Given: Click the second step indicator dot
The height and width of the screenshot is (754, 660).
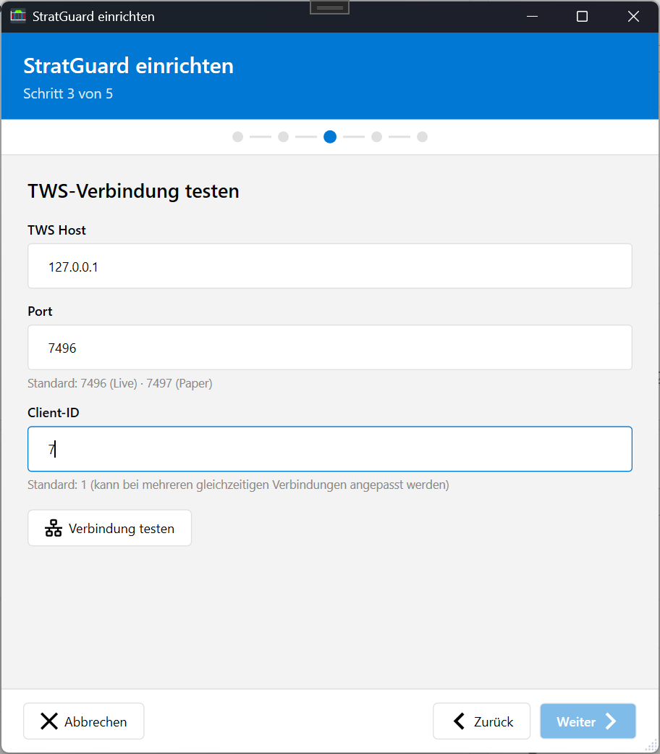Looking at the screenshot, I should [x=283, y=137].
